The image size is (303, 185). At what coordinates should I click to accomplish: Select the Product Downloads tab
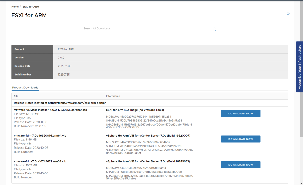pos(25,88)
